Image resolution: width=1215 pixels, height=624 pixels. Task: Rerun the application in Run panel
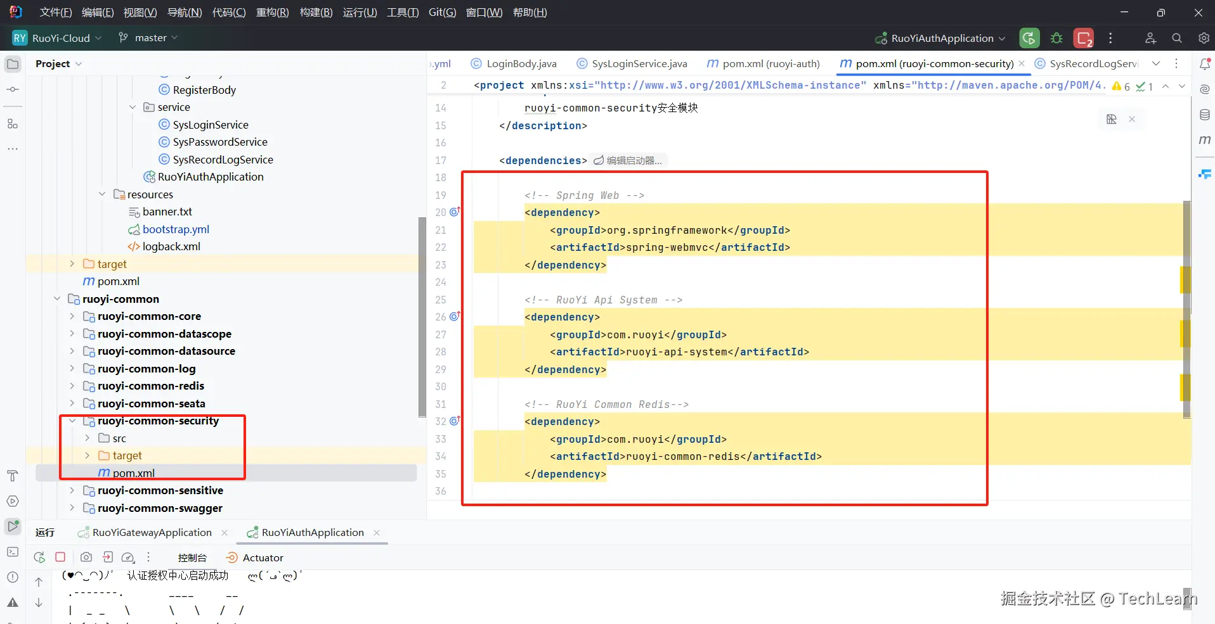(x=39, y=557)
